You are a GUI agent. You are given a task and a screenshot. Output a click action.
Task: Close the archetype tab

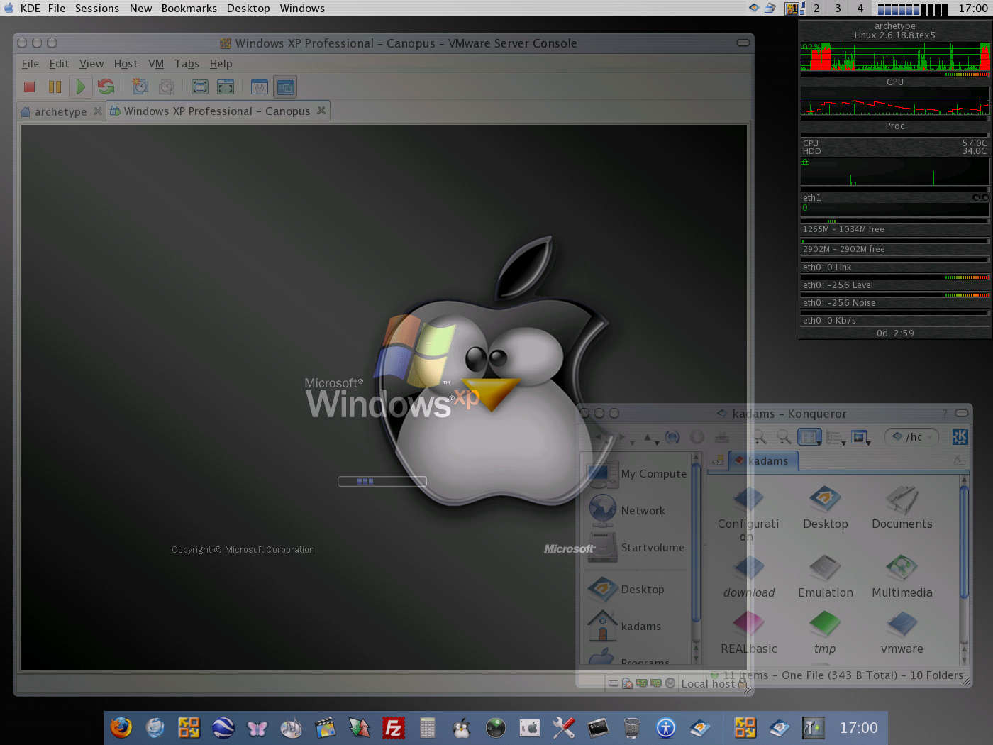coord(98,111)
